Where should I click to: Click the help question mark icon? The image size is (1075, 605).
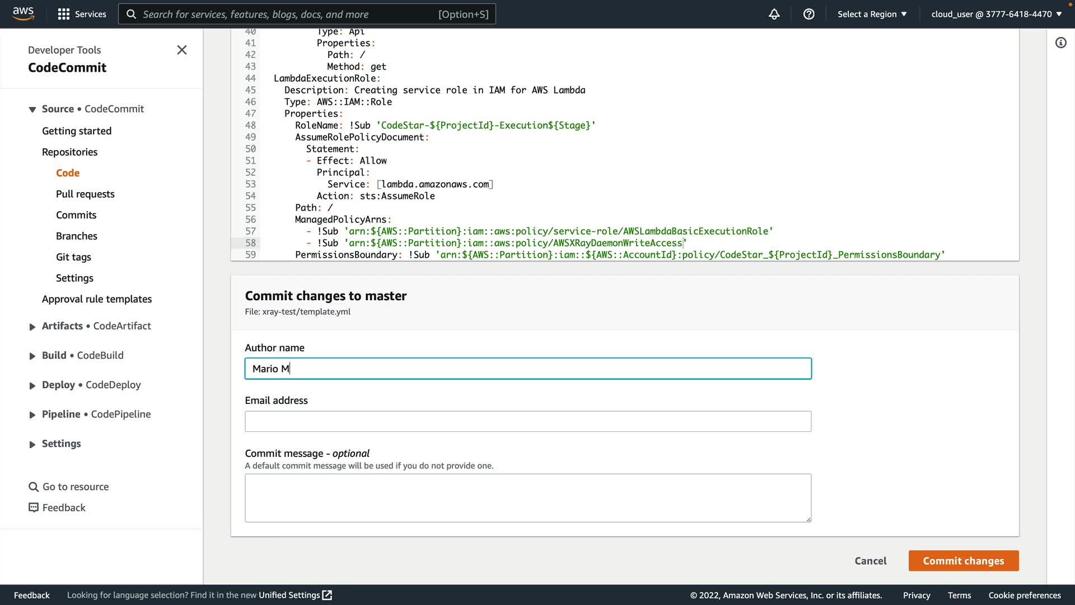[808, 14]
